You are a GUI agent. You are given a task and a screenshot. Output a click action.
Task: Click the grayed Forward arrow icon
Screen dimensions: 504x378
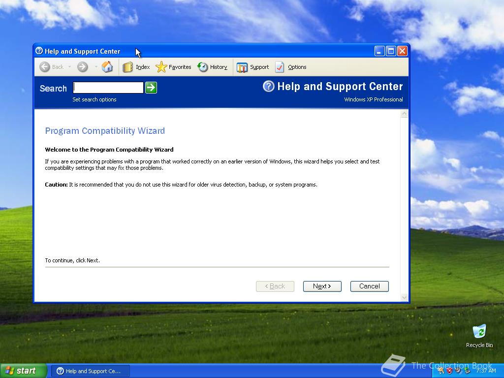tap(83, 67)
